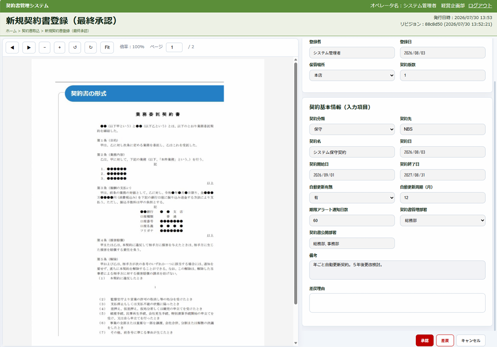Click the 契約書管理システム header title
Image resolution: width=497 pixels, height=347 pixels.
click(27, 6)
